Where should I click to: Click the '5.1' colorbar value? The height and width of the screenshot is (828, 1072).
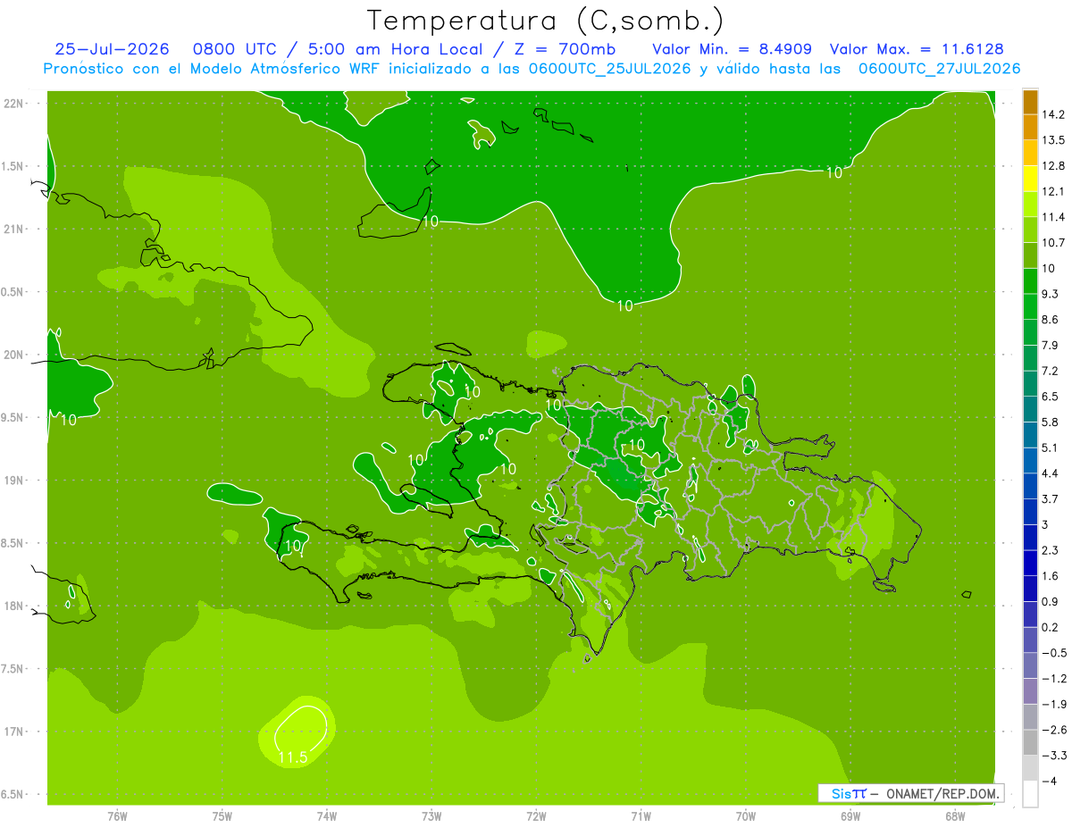point(1051,447)
